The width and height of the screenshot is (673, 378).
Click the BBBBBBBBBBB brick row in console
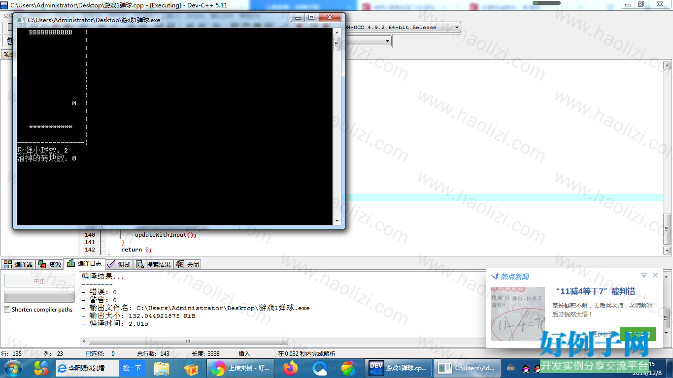51,32
